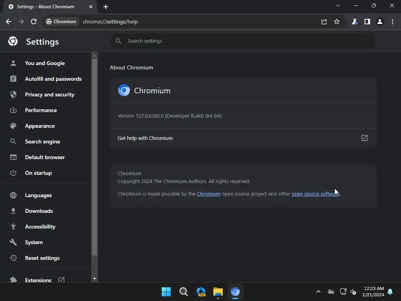The image size is (401, 301).
Task: Click the Share this page icon
Action: click(x=324, y=22)
